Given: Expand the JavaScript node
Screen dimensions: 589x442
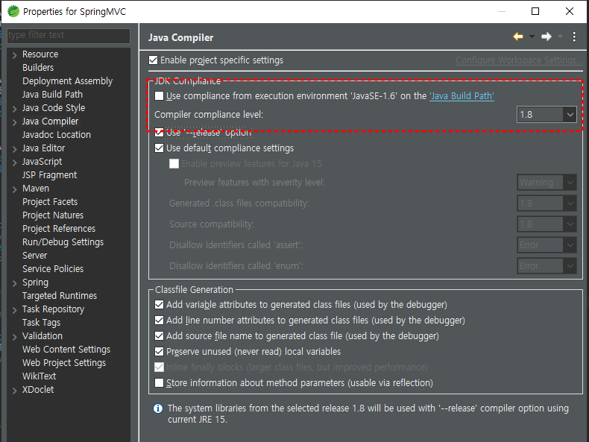Looking at the screenshot, I should tap(15, 162).
